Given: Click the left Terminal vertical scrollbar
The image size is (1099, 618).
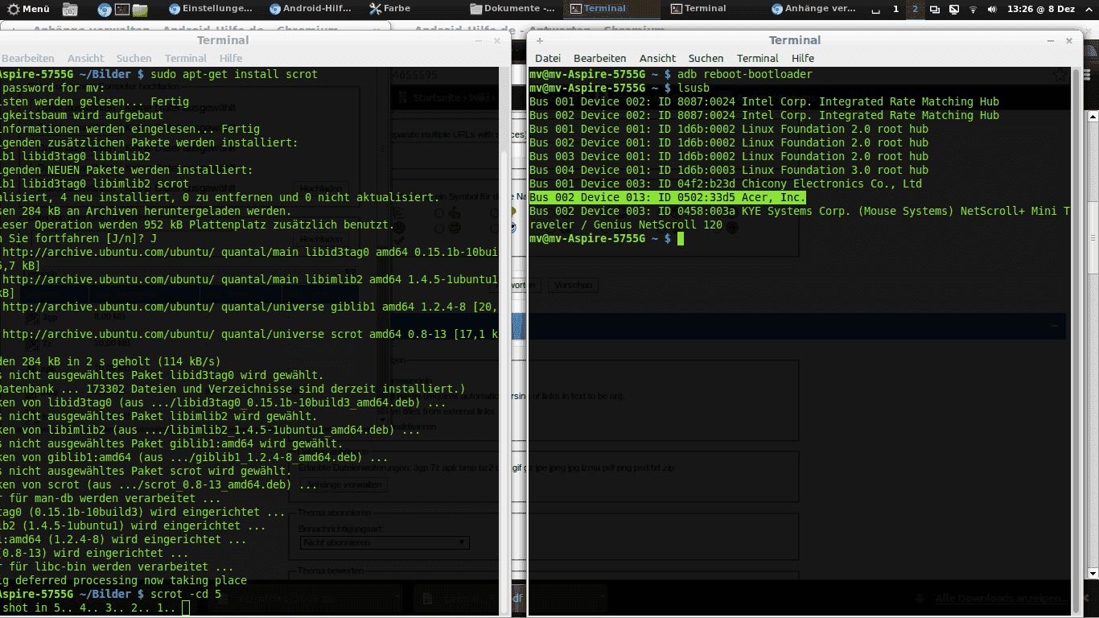Looking at the screenshot, I should [505, 340].
